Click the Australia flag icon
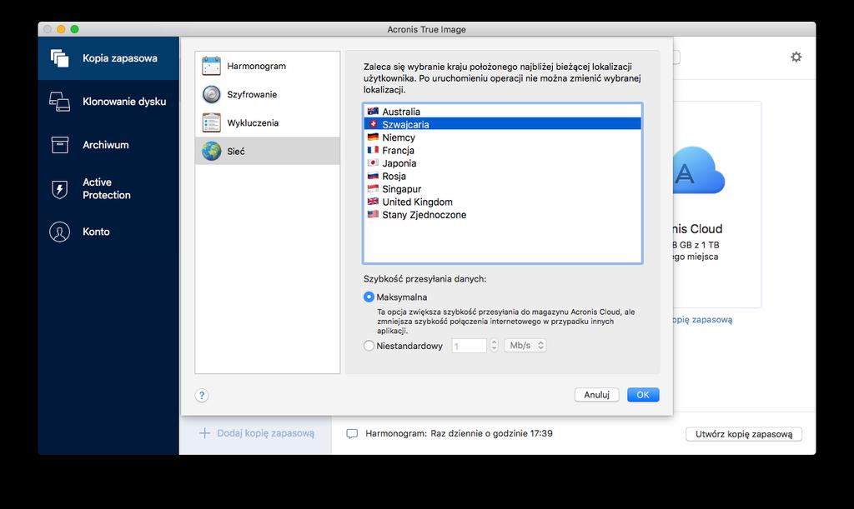This screenshot has height=509, width=854. pos(373,112)
